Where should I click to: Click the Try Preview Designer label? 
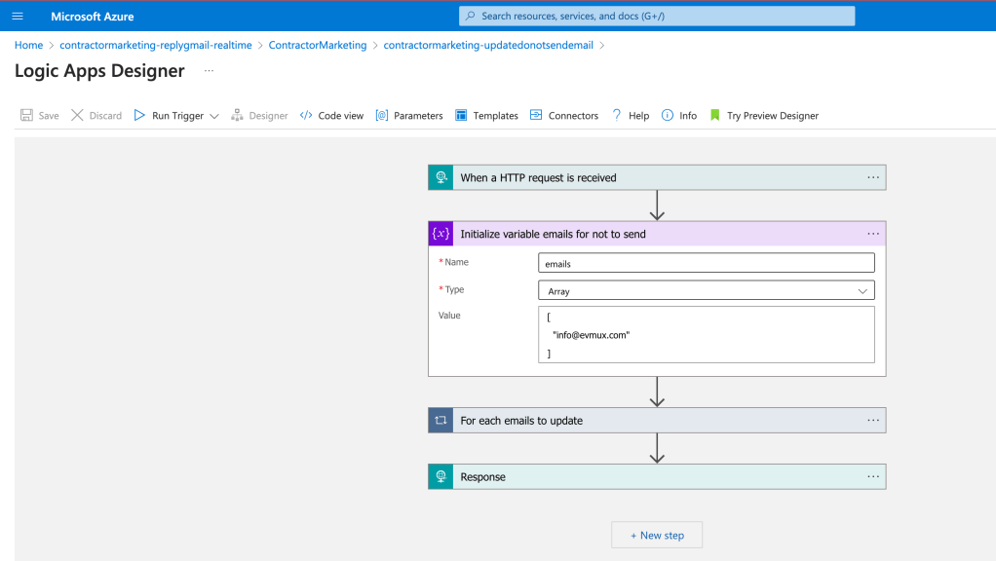(773, 116)
